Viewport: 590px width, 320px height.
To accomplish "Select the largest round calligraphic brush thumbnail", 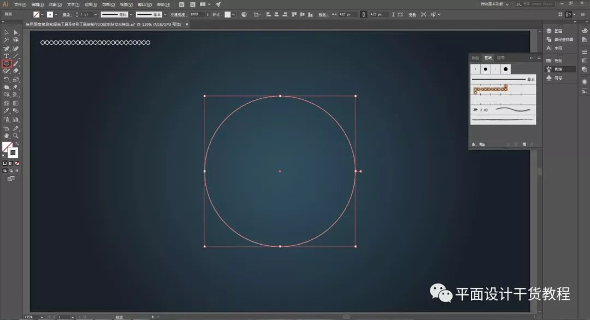I will click(506, 69).
